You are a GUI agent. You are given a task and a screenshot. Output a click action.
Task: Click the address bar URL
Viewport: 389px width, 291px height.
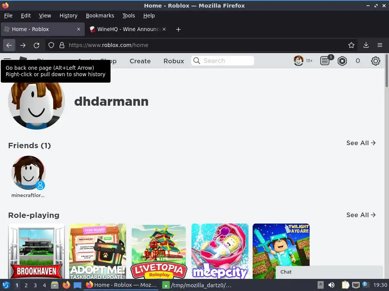tap(108, 45)
